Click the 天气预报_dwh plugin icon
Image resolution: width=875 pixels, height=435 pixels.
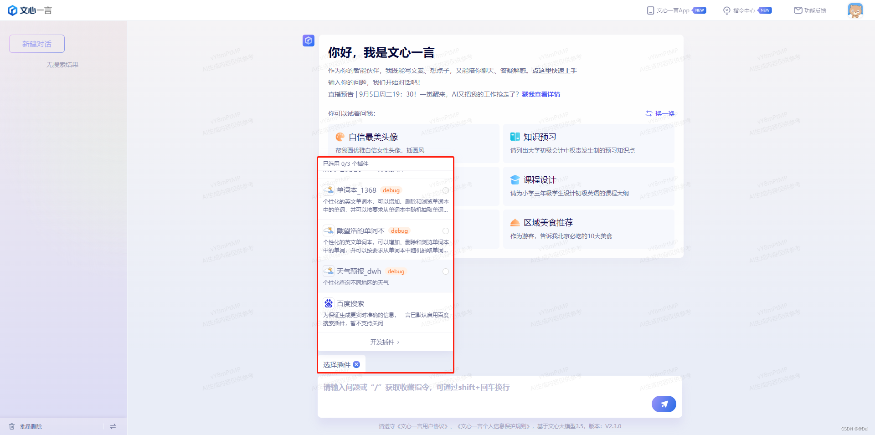click(x=329, y=271)
